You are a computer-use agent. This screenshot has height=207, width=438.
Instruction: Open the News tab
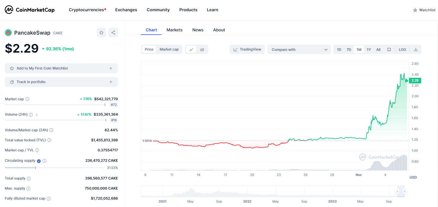(198, 30)
